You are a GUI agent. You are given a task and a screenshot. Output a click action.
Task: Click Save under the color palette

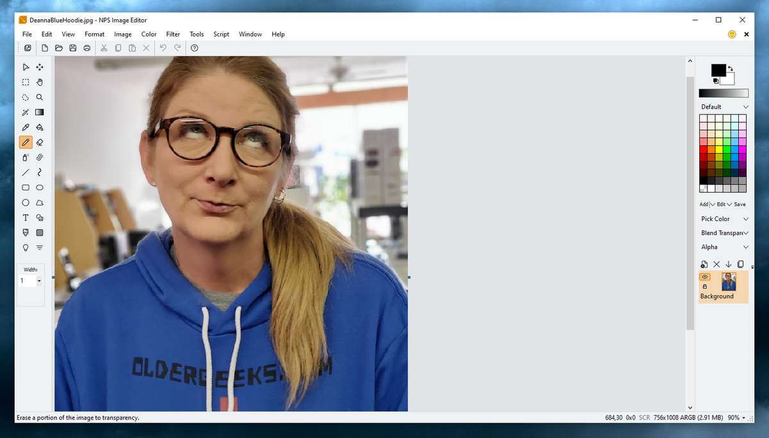[740, 204]
